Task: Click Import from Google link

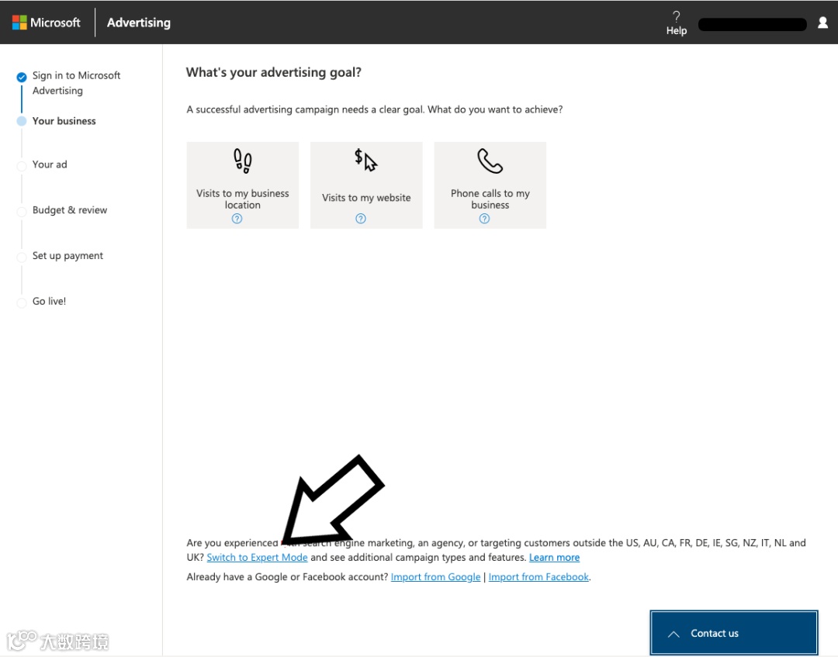Action: (435, 577)
